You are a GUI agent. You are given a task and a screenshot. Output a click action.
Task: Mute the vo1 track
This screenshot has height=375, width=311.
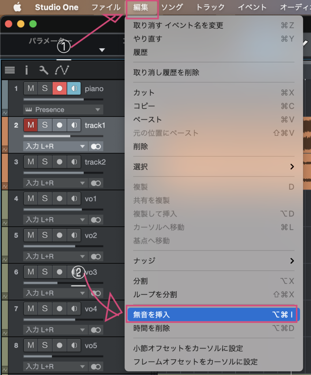pyautogui.click(x=31, y=198)
